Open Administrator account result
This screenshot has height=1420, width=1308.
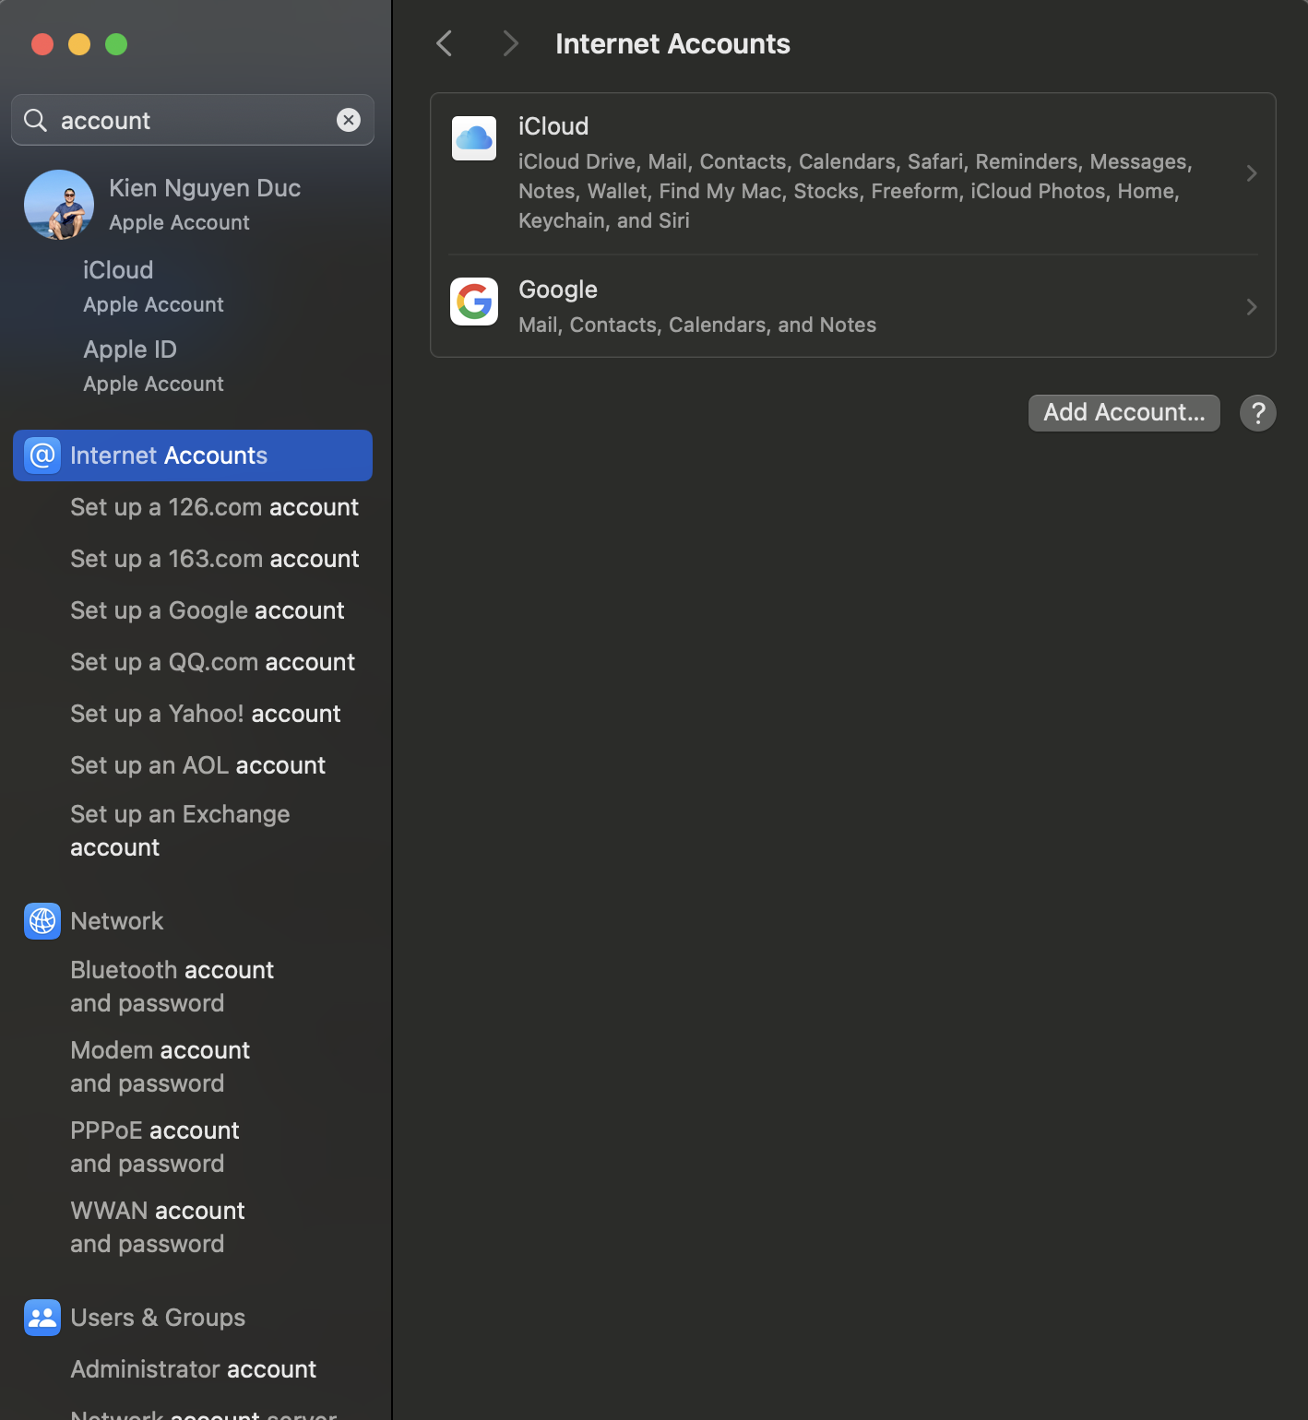coord(194,1369)
